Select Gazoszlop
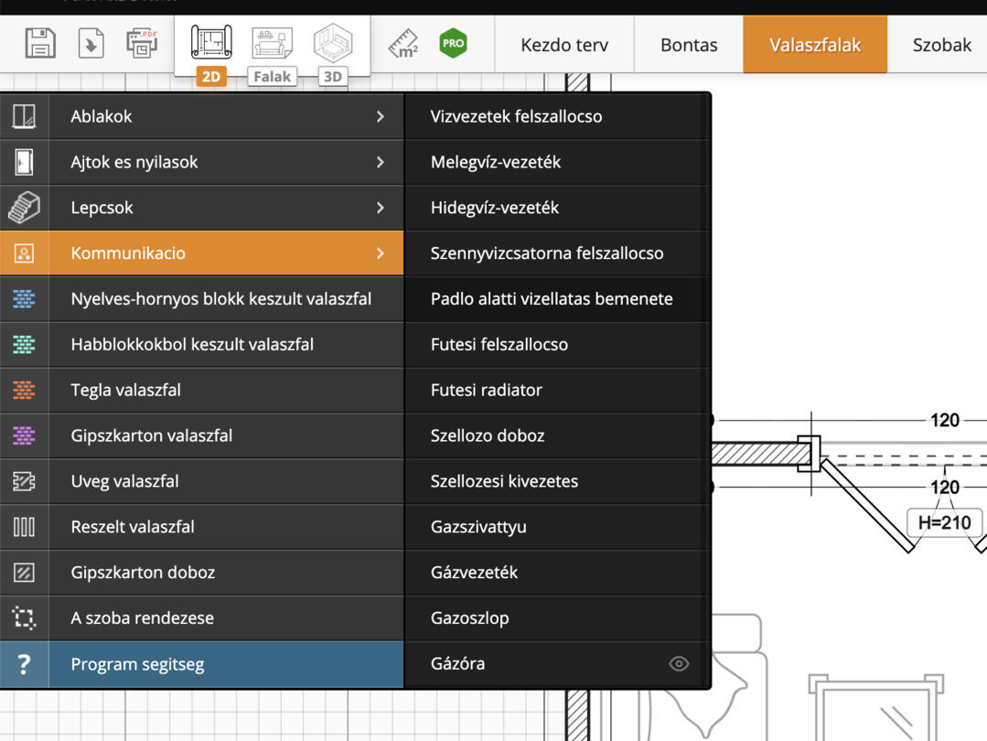This screenshot has width=987, height=741. 558,618
